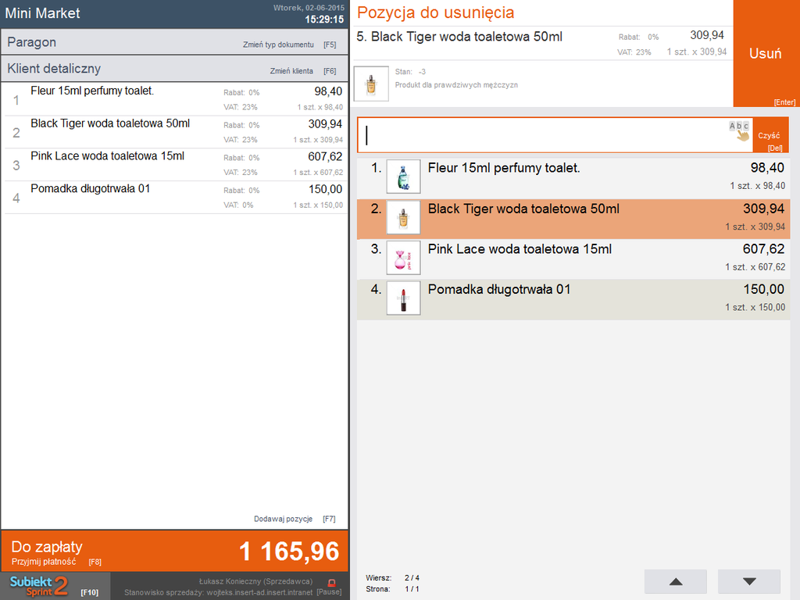Open the Pomadka lipstick thumbnail
This screenshot has width=800, height=600.
[404, 298]
